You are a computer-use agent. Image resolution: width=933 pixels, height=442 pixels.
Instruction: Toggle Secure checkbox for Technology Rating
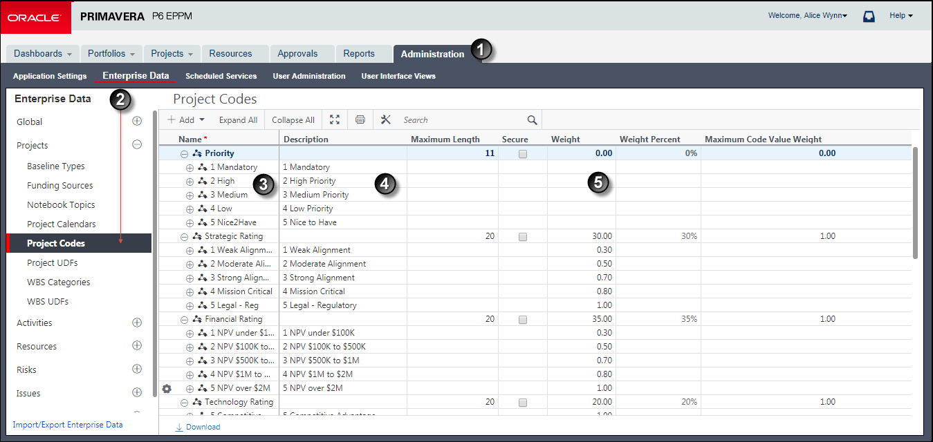523,403
